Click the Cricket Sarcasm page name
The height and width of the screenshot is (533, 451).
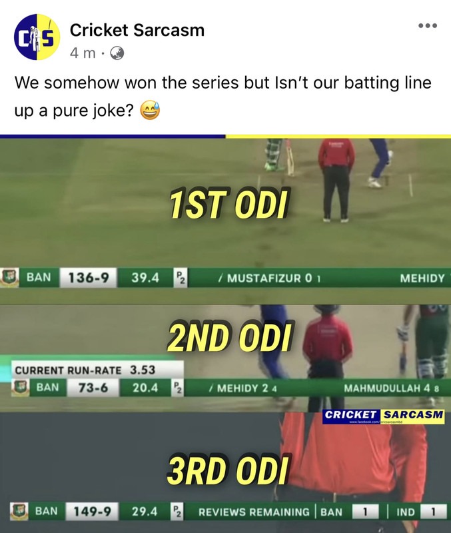tap(137, 30)
